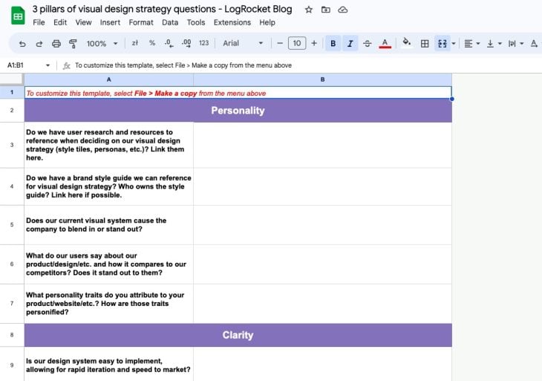Decrease decimal places

(169, 43)
